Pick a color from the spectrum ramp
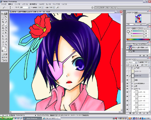151x120 pixels. coord(138,39)
